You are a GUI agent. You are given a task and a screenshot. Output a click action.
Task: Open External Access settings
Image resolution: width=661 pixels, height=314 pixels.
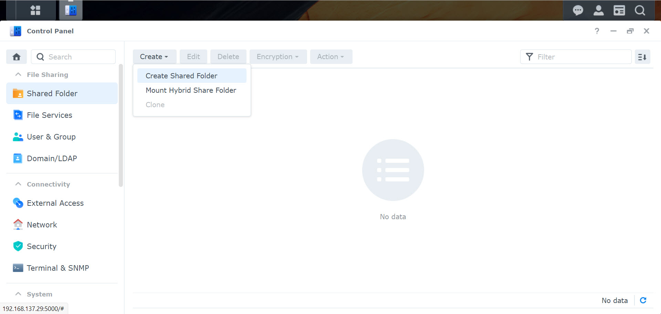[55, 203]
